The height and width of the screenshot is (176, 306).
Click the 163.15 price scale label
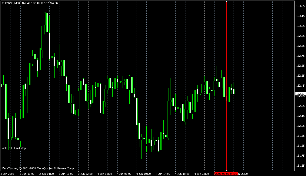pos(300,16)
